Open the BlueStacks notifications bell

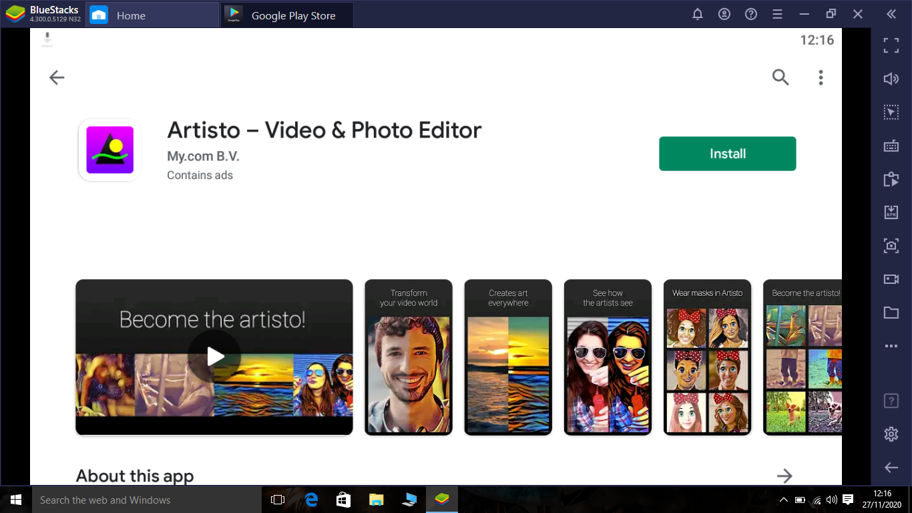[x=698, y=14]
